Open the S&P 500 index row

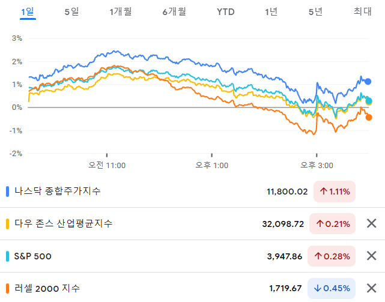(192, 256)
